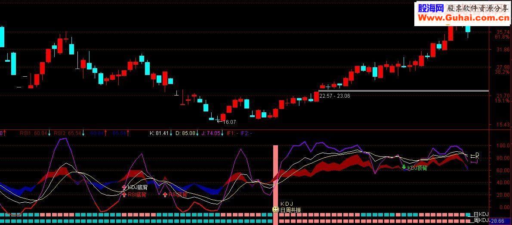Click the 20.00 indicator scale label
The width and height of the screenshot is (512, 225).
pyautogui.click(x=503, y=195)
